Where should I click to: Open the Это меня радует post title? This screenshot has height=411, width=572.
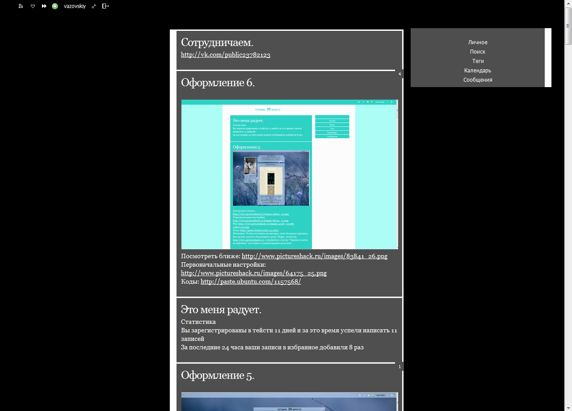221,310
